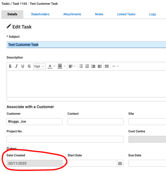Select the Site input field
The height and width of the screenshot is (173, 166).
click(x=147, y=122)
